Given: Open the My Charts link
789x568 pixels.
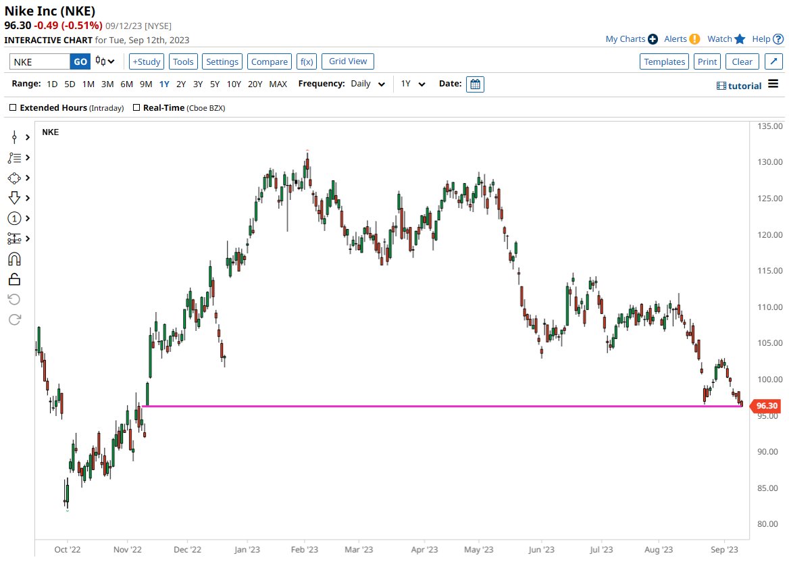Looking at the screenshot, I should (625, 39).
